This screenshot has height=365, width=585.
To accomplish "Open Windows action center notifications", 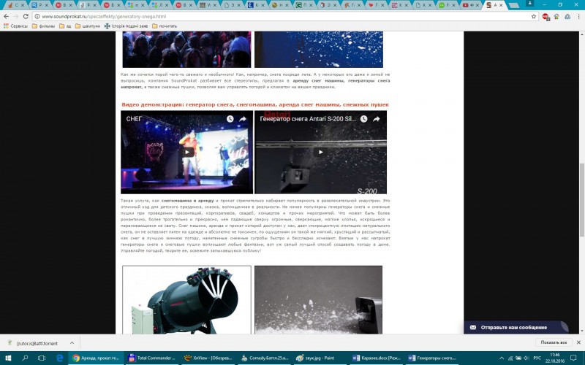I will 574,358.
